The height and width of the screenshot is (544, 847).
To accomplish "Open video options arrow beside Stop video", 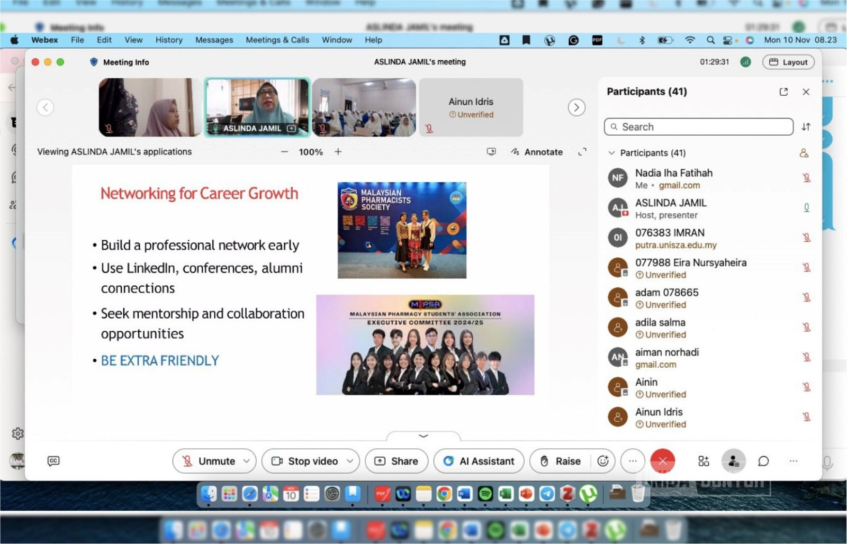I will point(350,461).
